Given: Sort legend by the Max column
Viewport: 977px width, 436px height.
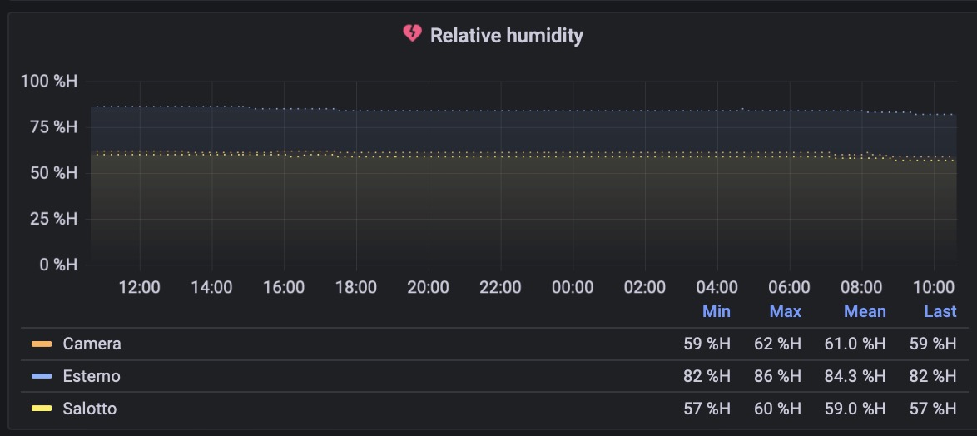Looking at the screenshot, I should tap(785, 311).
